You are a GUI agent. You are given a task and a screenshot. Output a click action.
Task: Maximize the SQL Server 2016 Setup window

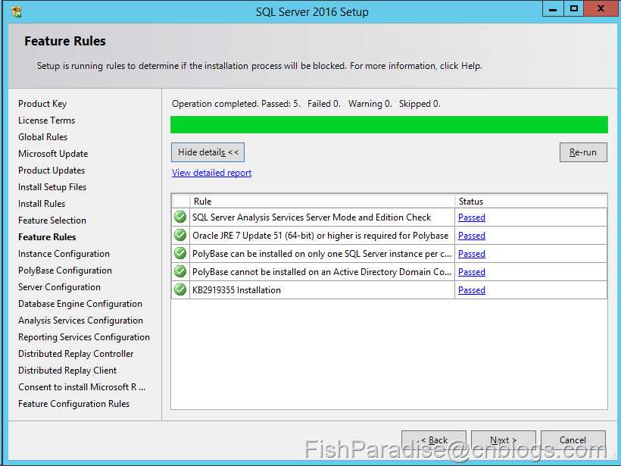tap(573, 9)
